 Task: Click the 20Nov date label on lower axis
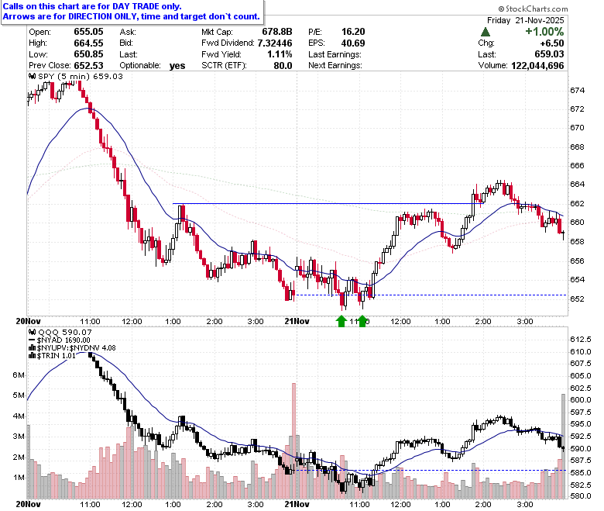28,504
